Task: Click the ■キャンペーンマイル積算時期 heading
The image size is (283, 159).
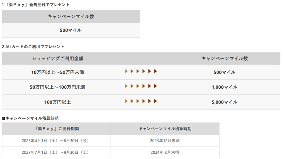Action: (x=30, y=118)
